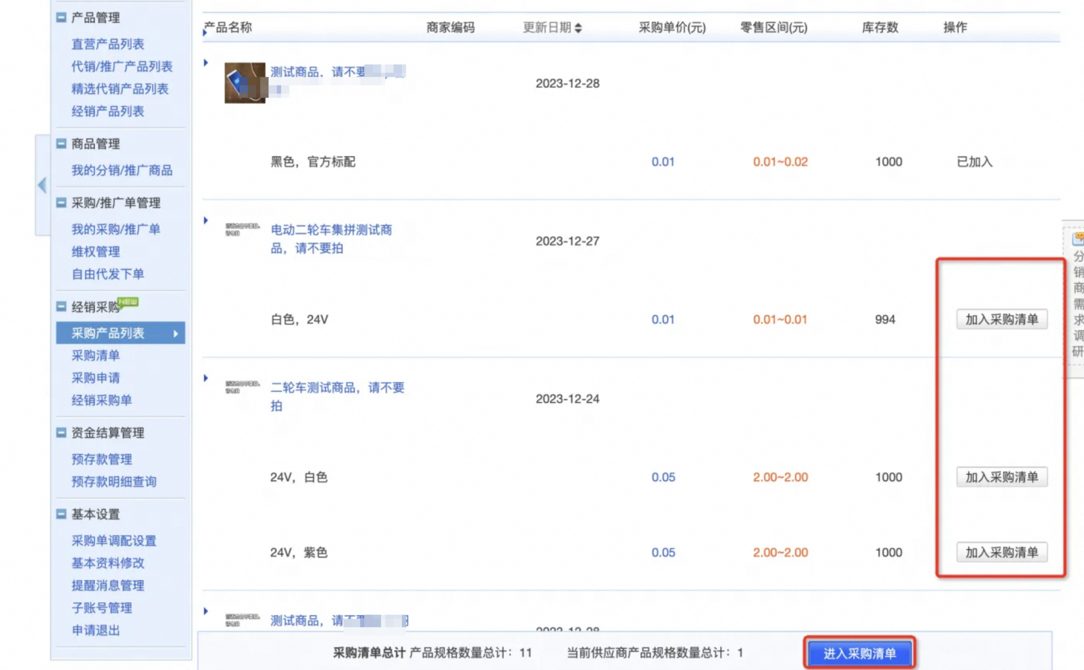Add 24V，白色 to purchase list

pos(1002,477)
